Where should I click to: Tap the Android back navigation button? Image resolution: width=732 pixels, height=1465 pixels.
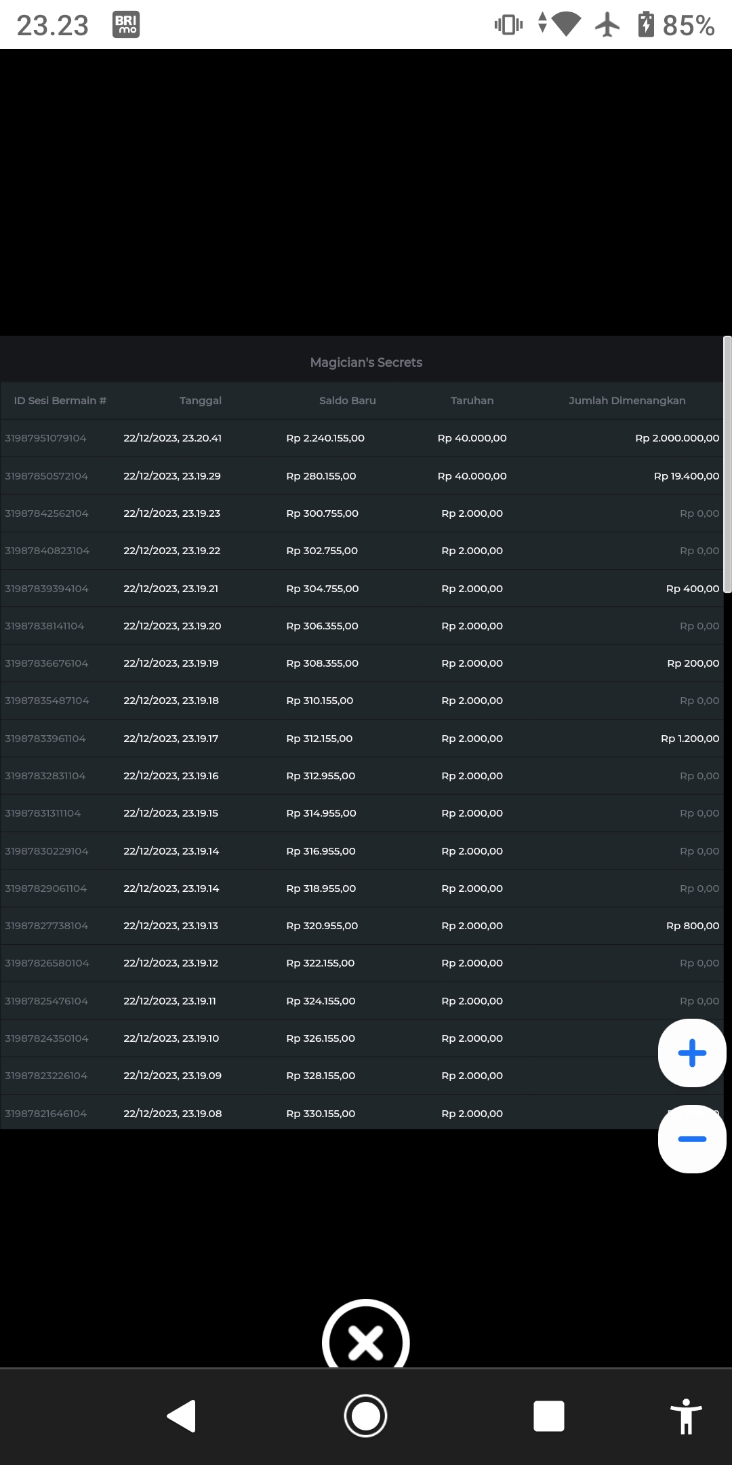182,1416
